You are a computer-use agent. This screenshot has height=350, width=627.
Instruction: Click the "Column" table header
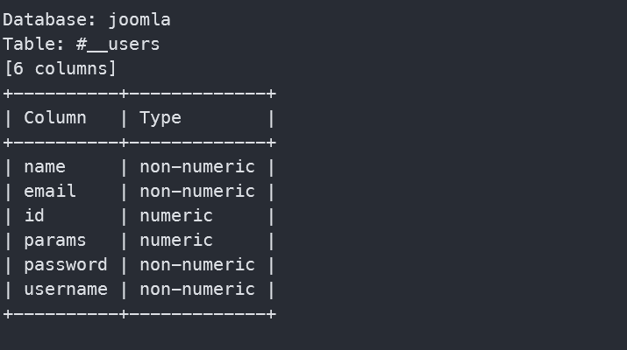click(55, 117)
